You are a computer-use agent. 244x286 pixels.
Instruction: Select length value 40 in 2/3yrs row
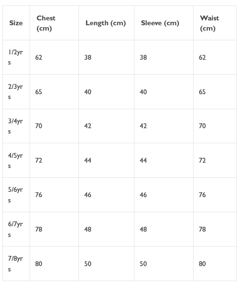click(x=88, y=92)
